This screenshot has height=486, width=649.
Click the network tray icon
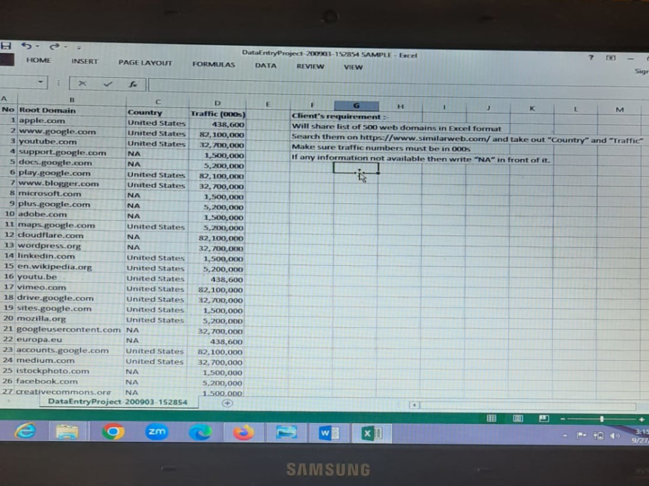(598, 435)
